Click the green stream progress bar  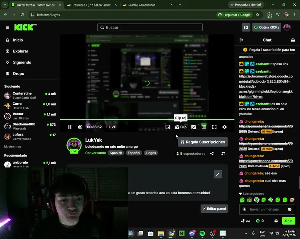click(147, 119)
